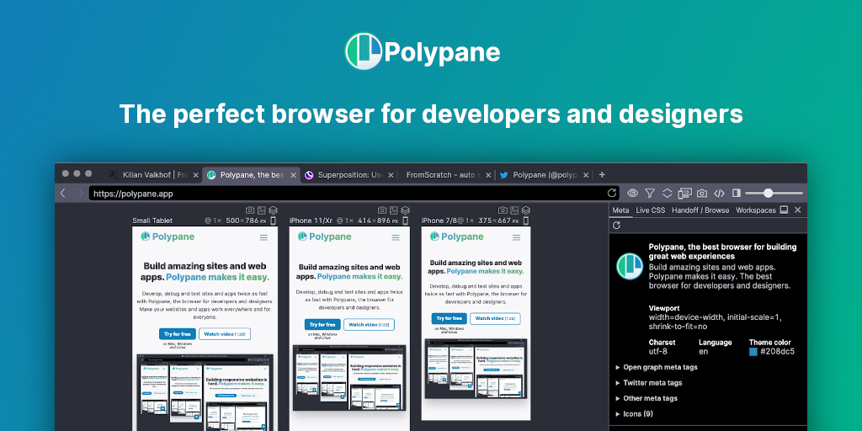Open hamburger menu in iPhone 7/8 pane
This screenshot has width=862, height=431.
click(516, 237)
